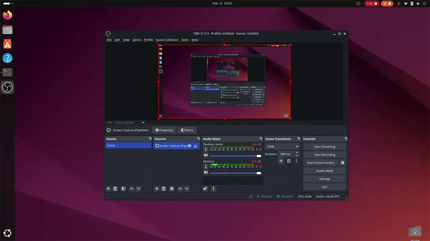Mute Mic/Aux speaker icon
430x241 pixels.
206,173
